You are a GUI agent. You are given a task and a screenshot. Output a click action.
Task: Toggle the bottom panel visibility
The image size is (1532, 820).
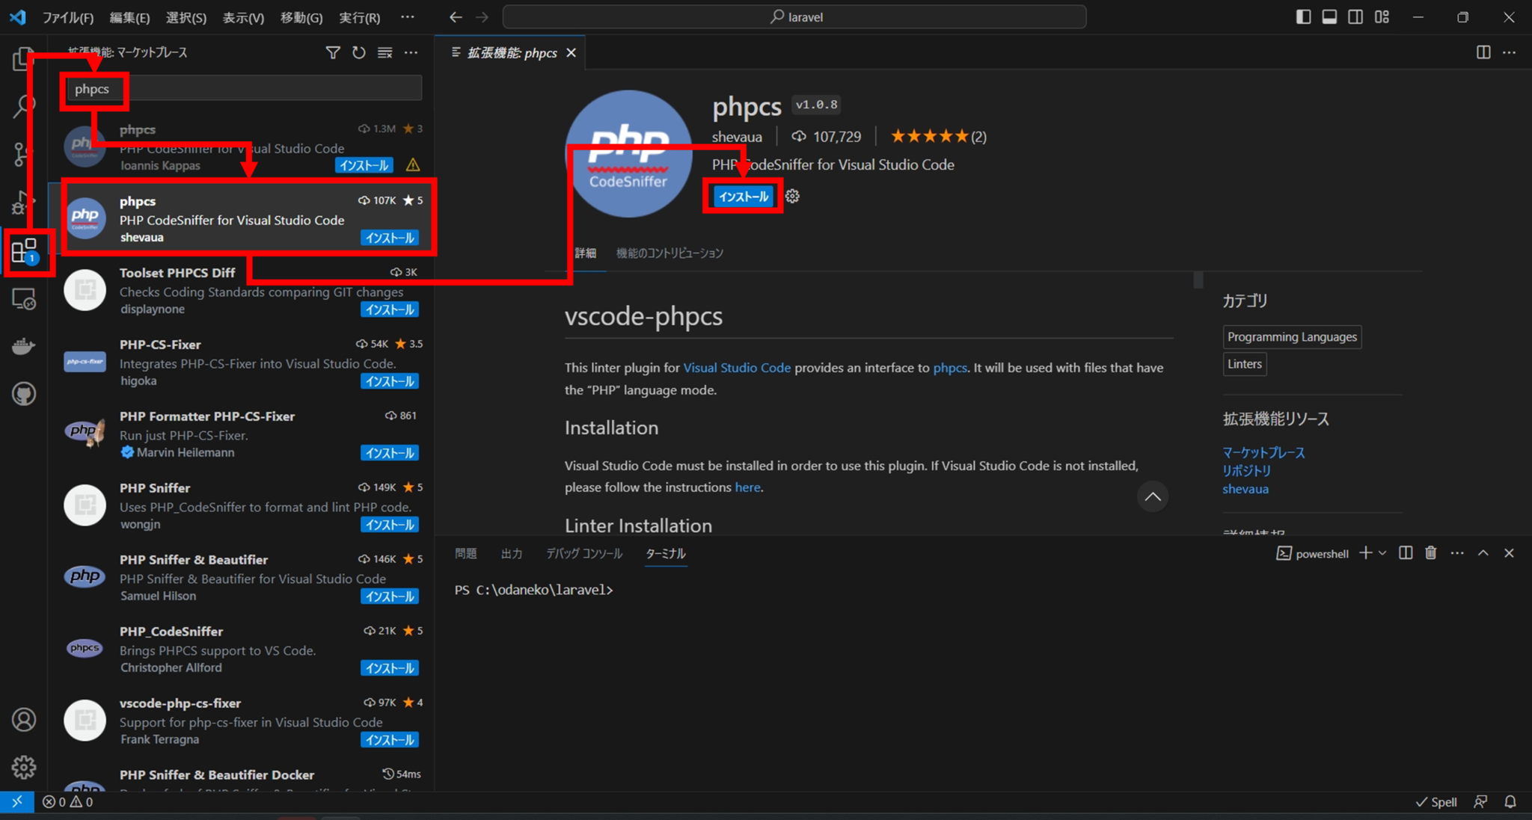1329,16
